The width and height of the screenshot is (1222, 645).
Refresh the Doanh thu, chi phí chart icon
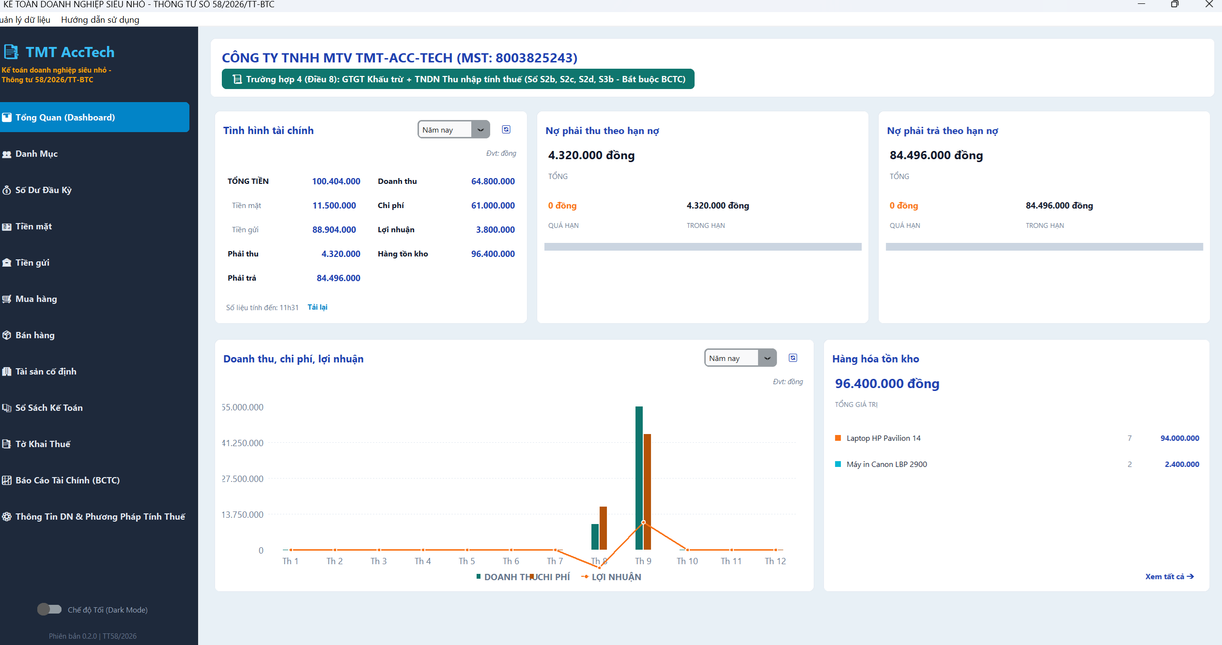pos(793,358)
